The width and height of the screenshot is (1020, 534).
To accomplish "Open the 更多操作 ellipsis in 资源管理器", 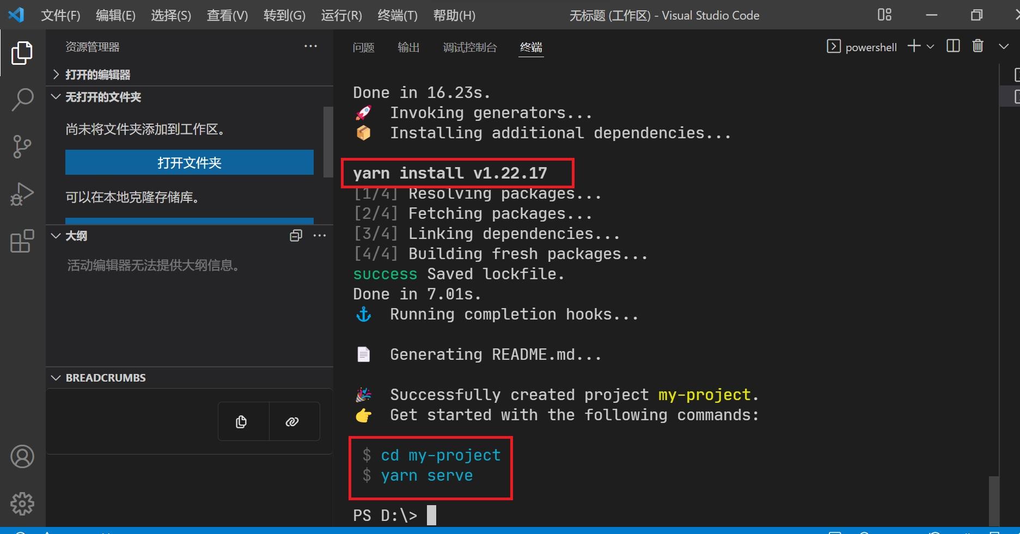I will (310, 47).
